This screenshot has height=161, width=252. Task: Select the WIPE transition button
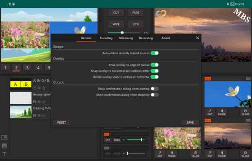(116, 24)
